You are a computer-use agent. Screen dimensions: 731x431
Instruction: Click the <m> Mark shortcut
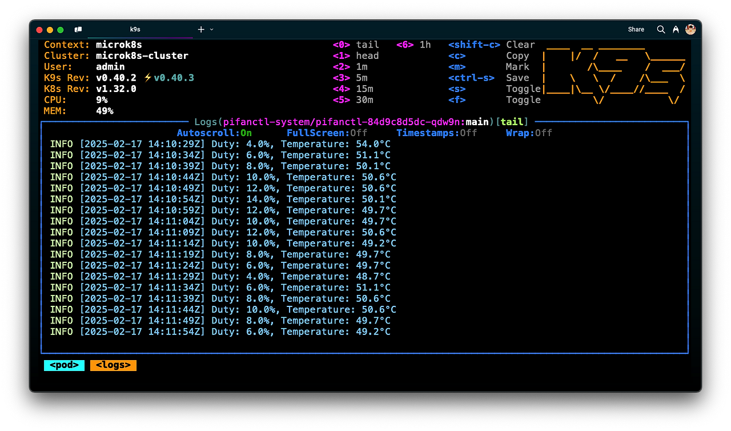click(x=489, y=67)
